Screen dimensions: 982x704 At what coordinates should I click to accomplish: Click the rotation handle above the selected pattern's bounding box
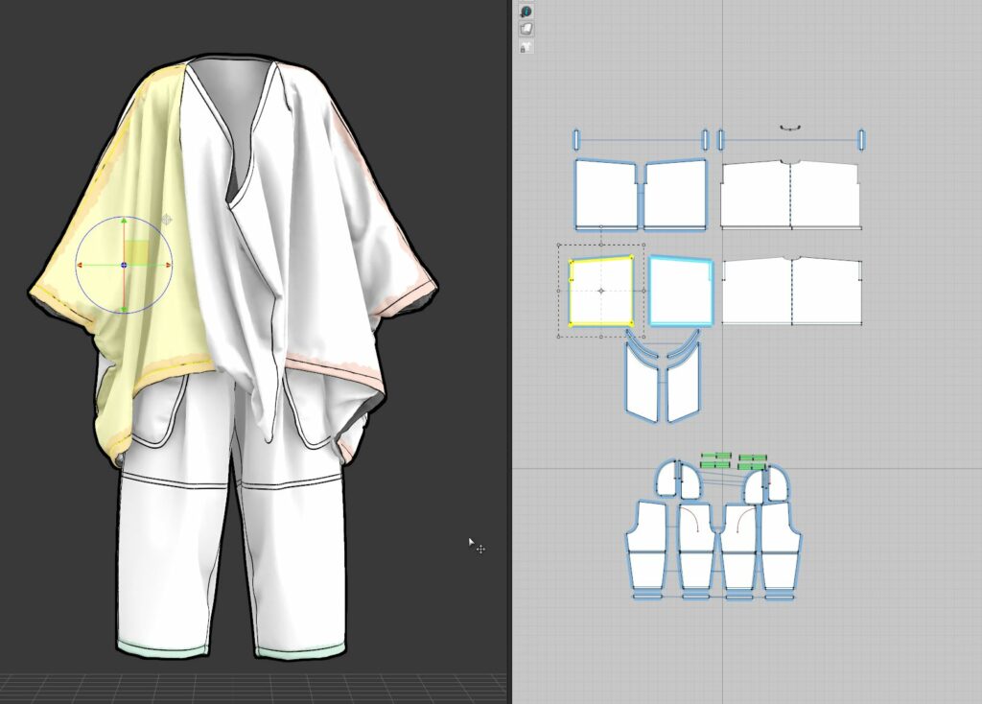tap(601, 227)
